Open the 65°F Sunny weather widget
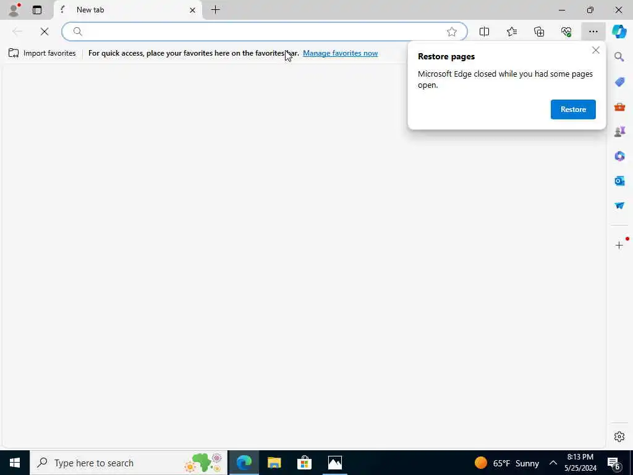 coord(507,463)
